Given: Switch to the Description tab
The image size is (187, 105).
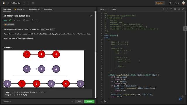Looking at the screenshot, I should [7, 9].
